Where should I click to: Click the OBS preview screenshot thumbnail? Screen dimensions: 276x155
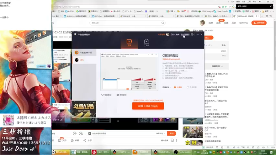click(x=129, y=72)
